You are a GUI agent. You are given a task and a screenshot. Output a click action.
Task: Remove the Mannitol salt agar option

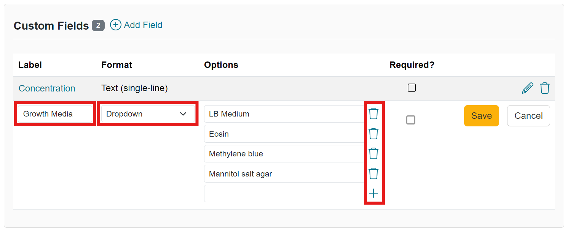[x=373, y=173]
